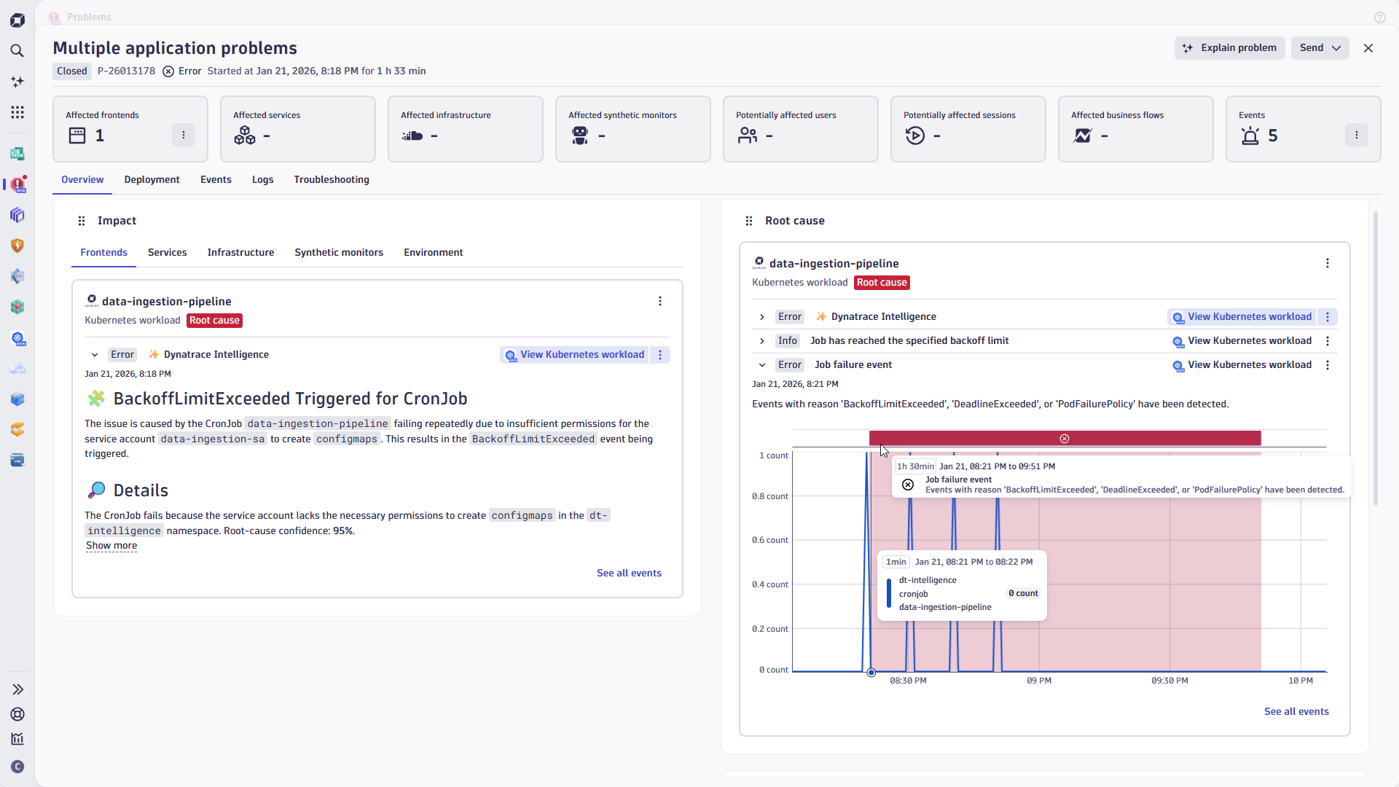Switch to the Troubleshooting tab
Screen dimensions: 1399x787
pos(331,179)
